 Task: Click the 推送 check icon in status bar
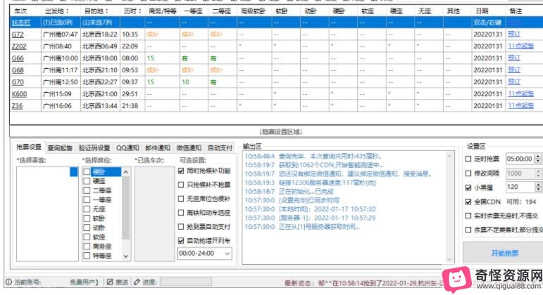click(x=110, y=282)
